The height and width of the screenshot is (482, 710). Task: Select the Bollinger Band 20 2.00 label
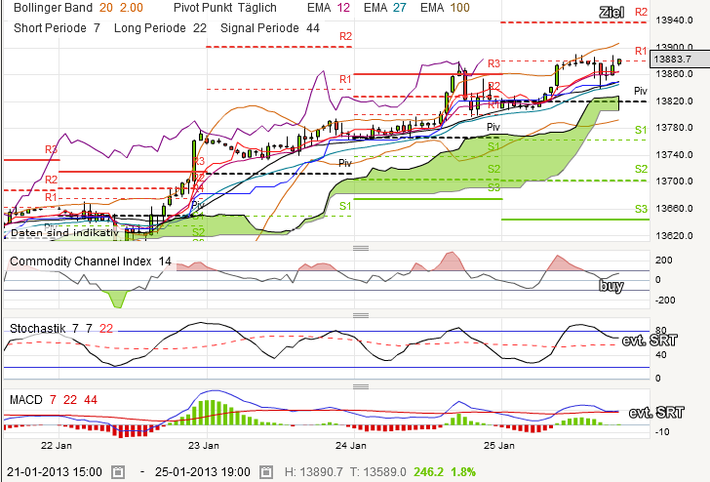78,8
